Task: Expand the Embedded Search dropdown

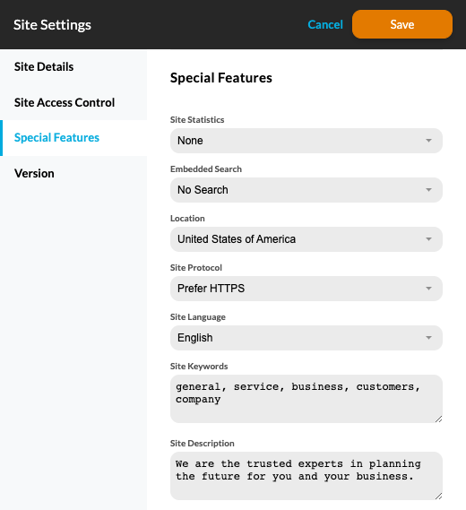Action: (306, 190)
